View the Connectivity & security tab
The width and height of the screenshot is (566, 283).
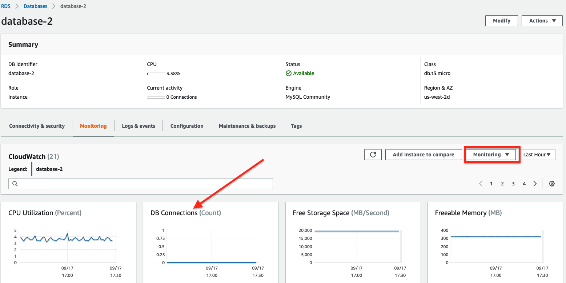[37, 126]
